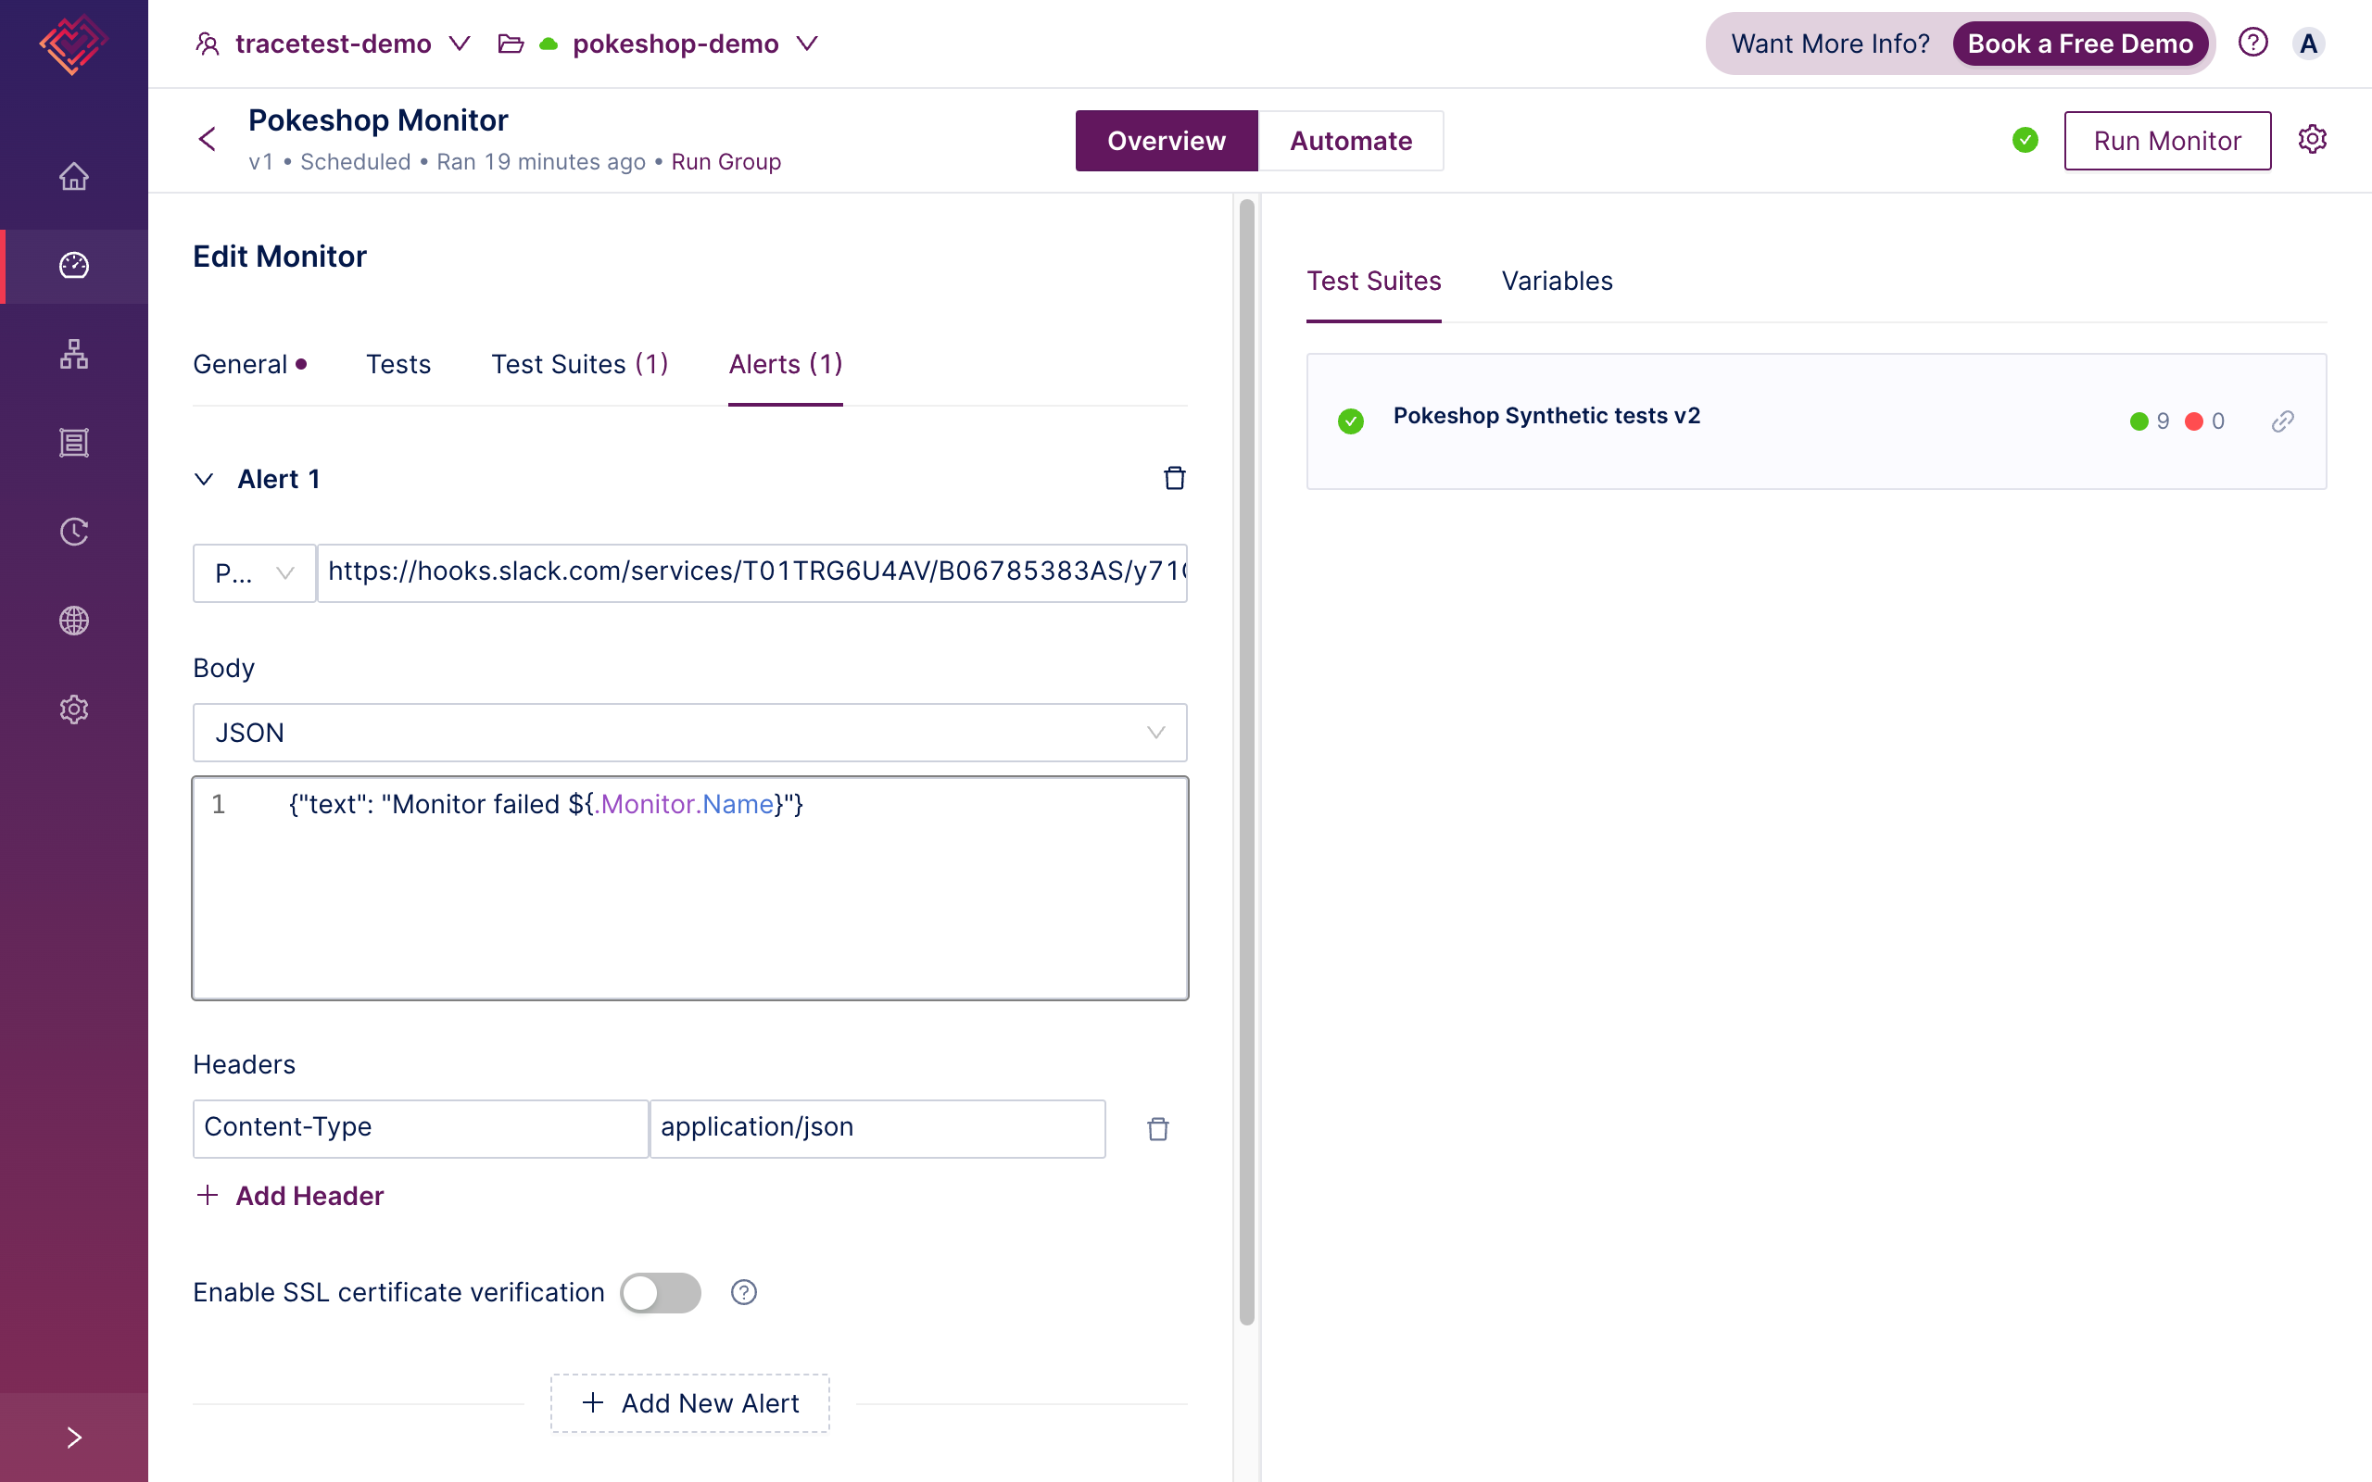Open monitor settings gear near Run Monitor

click(x=2312, y=139)
